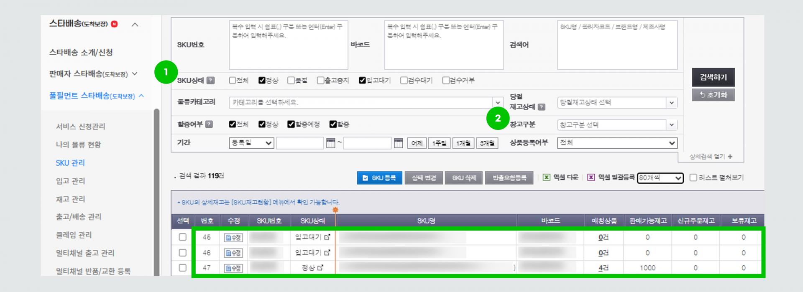803x292 pixels.
Task: Collapse the 스타배송 menu chevron
Action: (x=135, y=25)
